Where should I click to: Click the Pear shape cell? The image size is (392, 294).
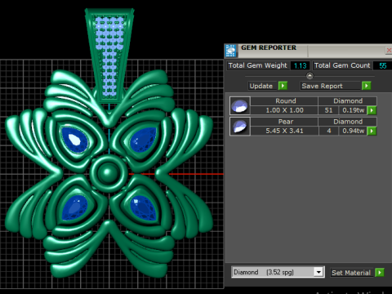pos(285,122)
